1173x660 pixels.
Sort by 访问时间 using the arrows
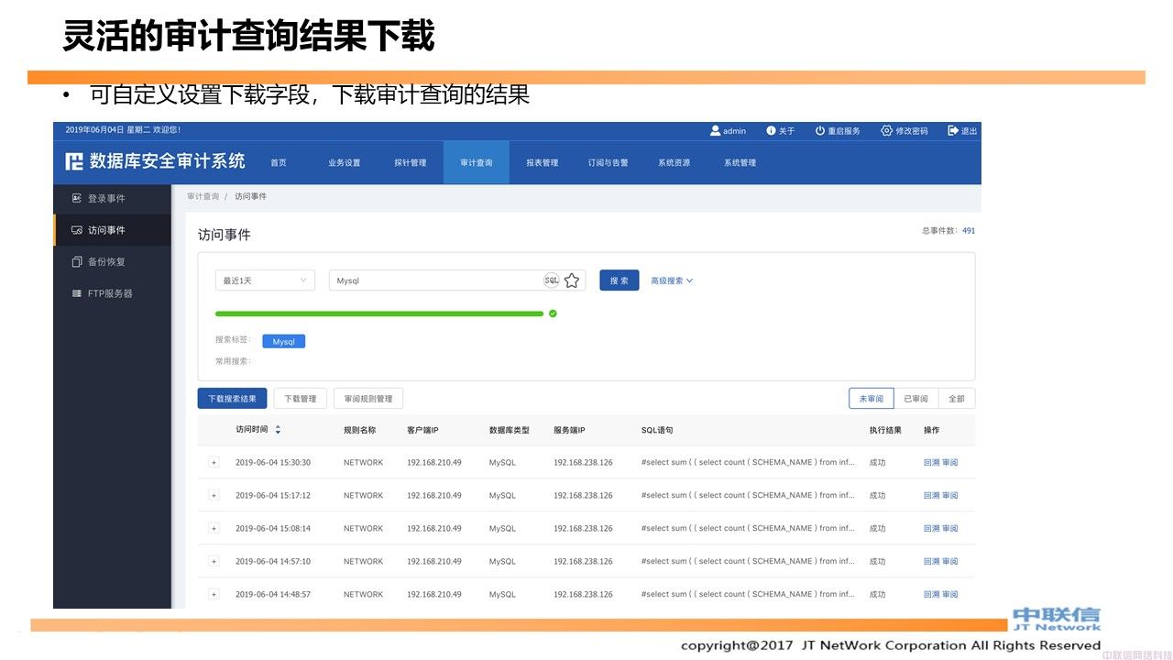tap(278, 430)
